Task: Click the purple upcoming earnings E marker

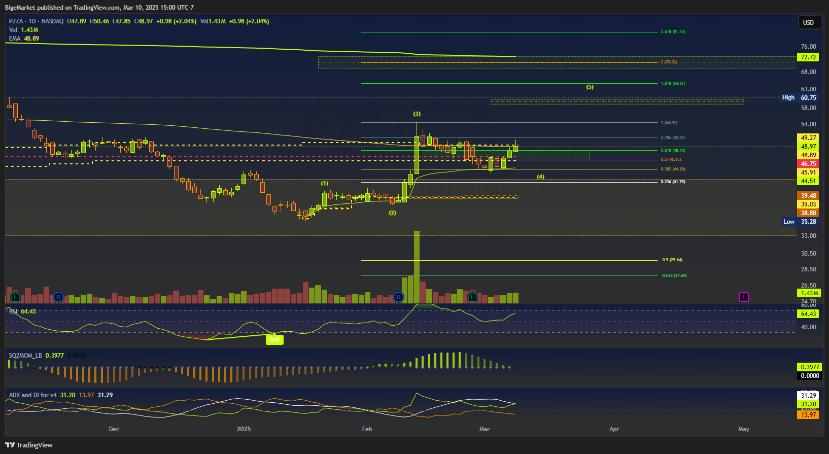Action: pos(744,297)
